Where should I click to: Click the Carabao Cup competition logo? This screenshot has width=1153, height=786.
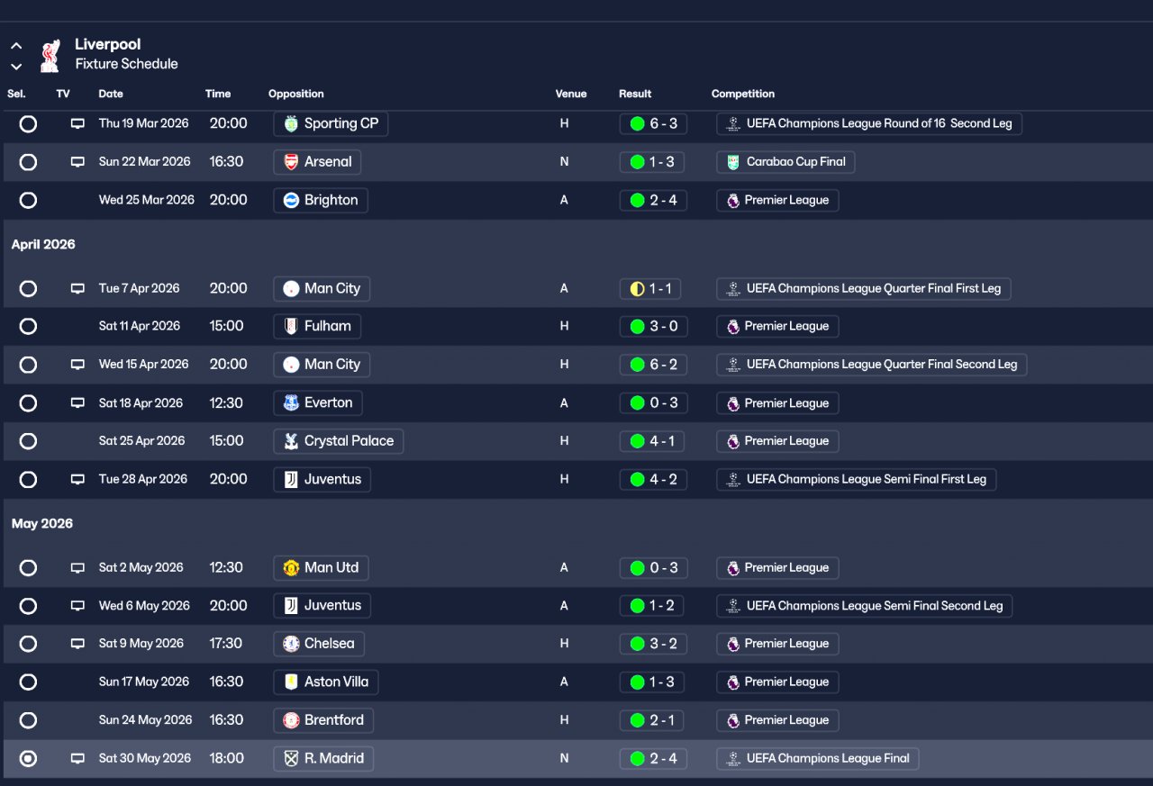coord(733,162)
